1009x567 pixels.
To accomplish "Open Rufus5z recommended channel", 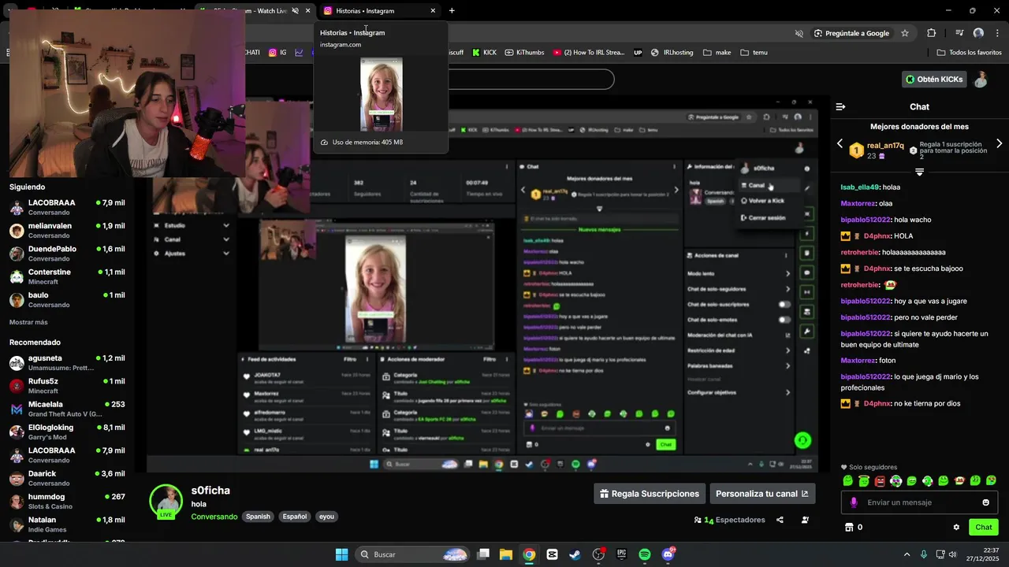I will pyautogui.click(x=67, y=386).
